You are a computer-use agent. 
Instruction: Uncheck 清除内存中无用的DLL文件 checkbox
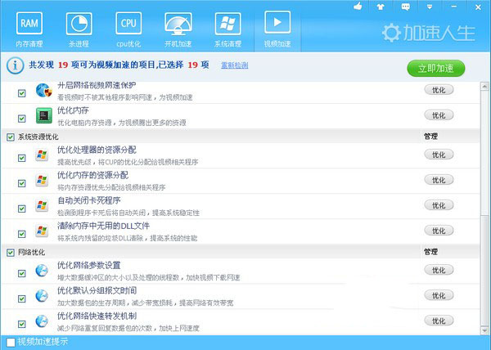coord(21,234)
